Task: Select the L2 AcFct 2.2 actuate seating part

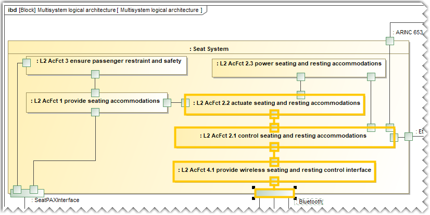Action: point(274,105)
